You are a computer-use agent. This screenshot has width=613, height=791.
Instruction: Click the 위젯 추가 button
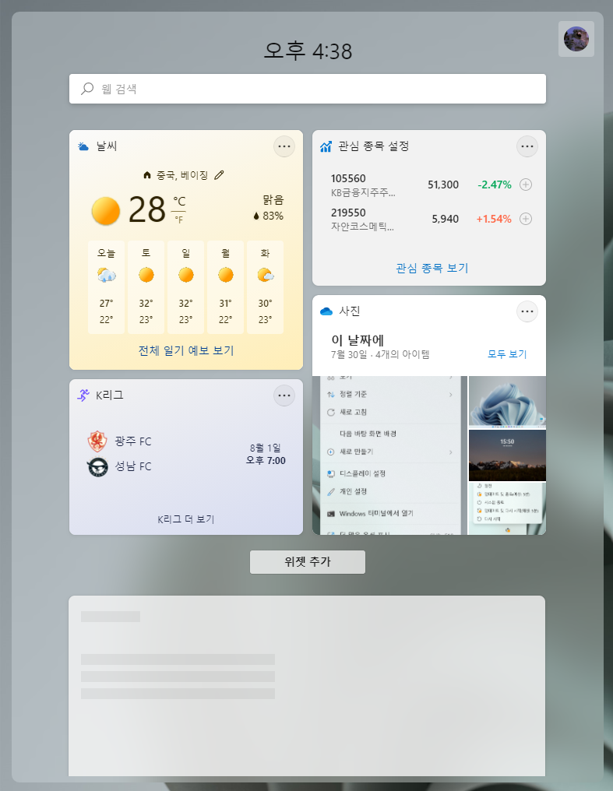point(307,562)
